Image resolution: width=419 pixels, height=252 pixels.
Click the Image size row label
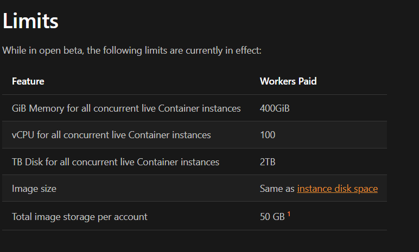tap(34, 189)
